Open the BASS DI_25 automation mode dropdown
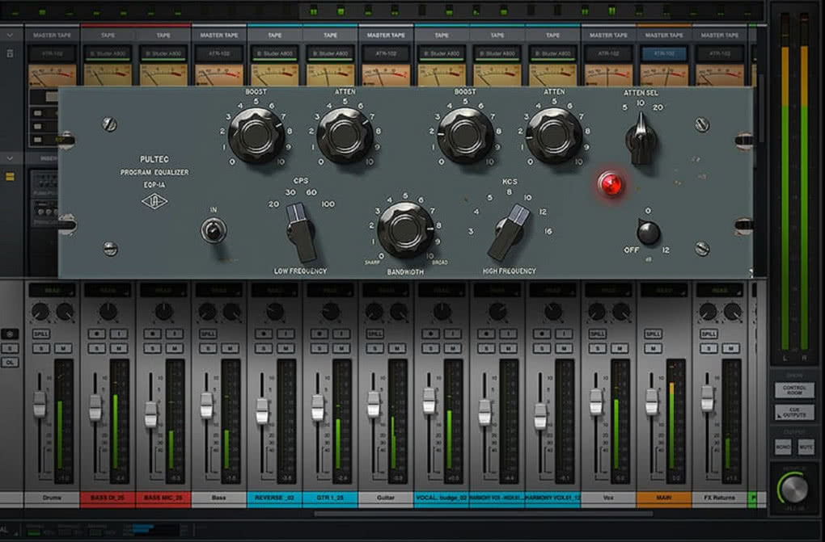The height and width of the screenshot is (542, 825). [108, 290]
